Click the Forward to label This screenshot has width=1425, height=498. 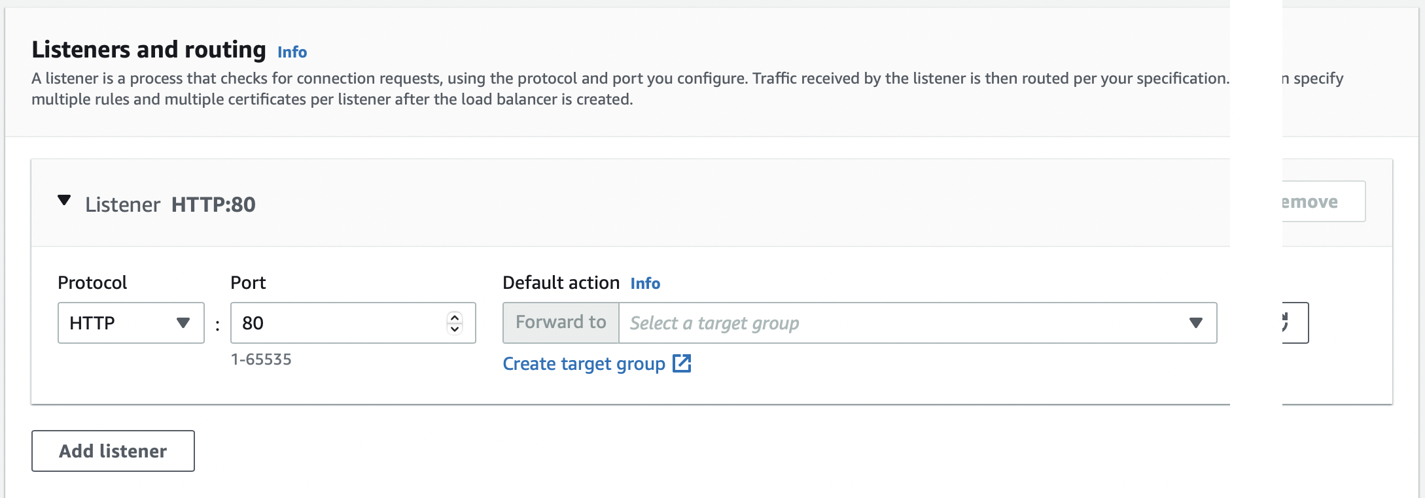561,322
